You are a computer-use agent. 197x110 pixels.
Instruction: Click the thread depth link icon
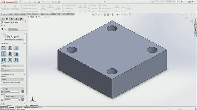pos(22,100)
